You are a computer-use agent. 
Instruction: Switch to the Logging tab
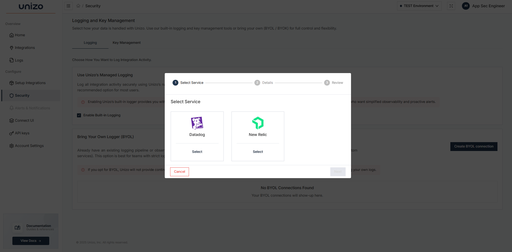point(90,42)
